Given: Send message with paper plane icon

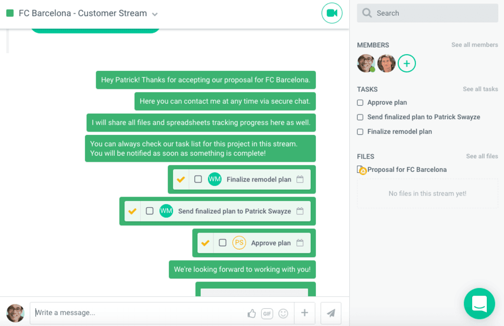Looking at the screenshot, I should pyautogui.click(x=331, y=313).
